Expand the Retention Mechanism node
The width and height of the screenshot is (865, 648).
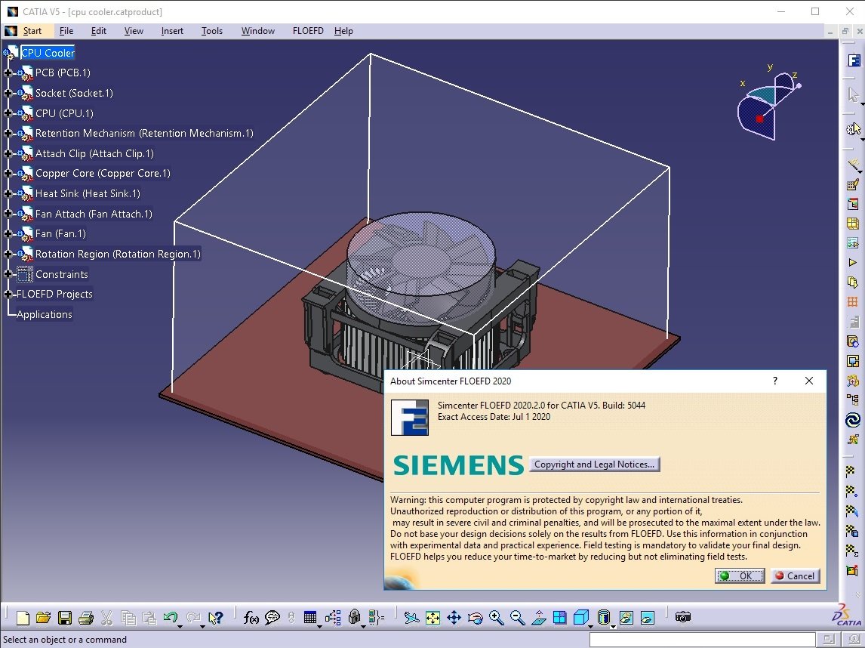(x=8, y=133)
